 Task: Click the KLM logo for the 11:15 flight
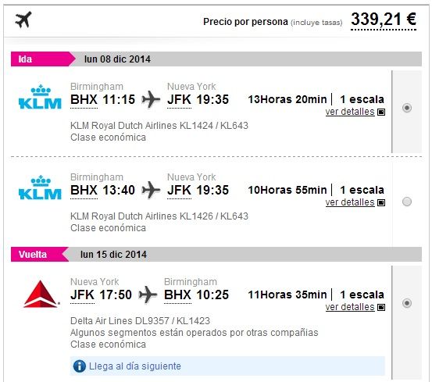(x=40, y=97)
